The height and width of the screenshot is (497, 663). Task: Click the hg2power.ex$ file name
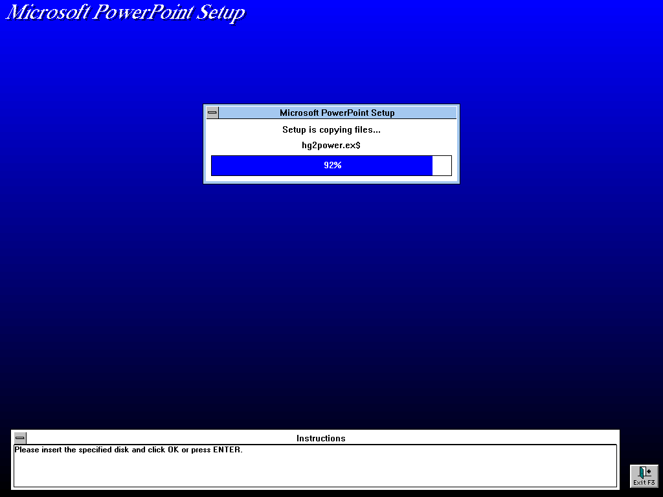tap(331, 146)
